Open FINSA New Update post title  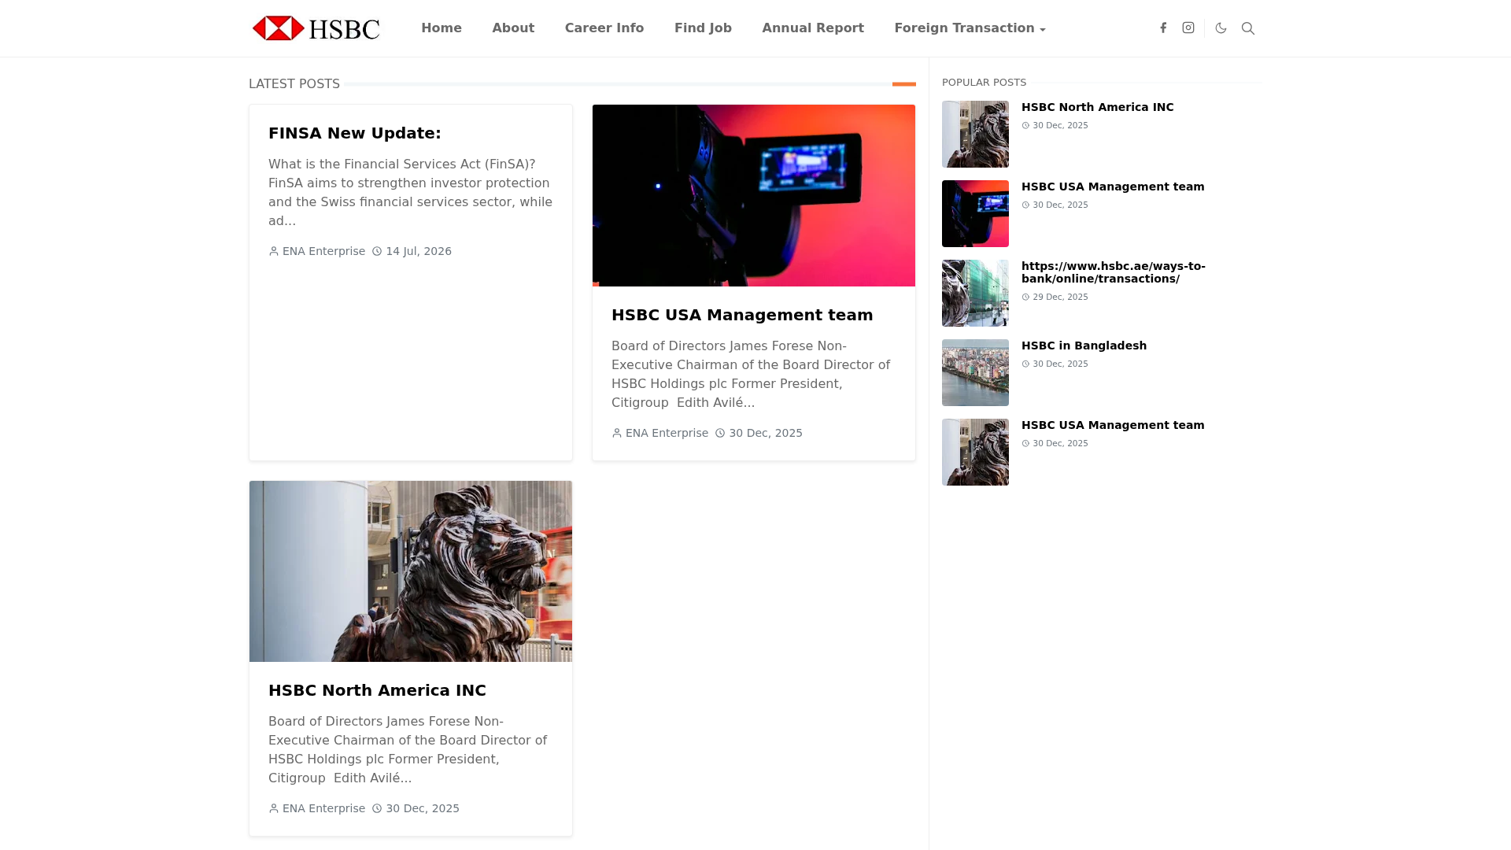click(x=355, y=133)
